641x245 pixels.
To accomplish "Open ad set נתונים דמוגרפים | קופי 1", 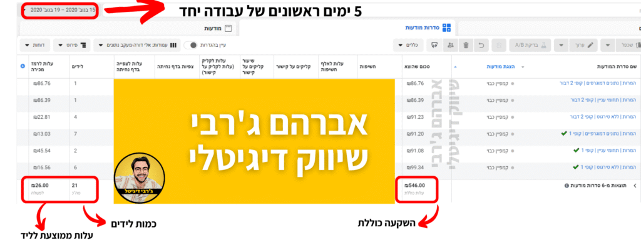I will (x=603, y=134).
